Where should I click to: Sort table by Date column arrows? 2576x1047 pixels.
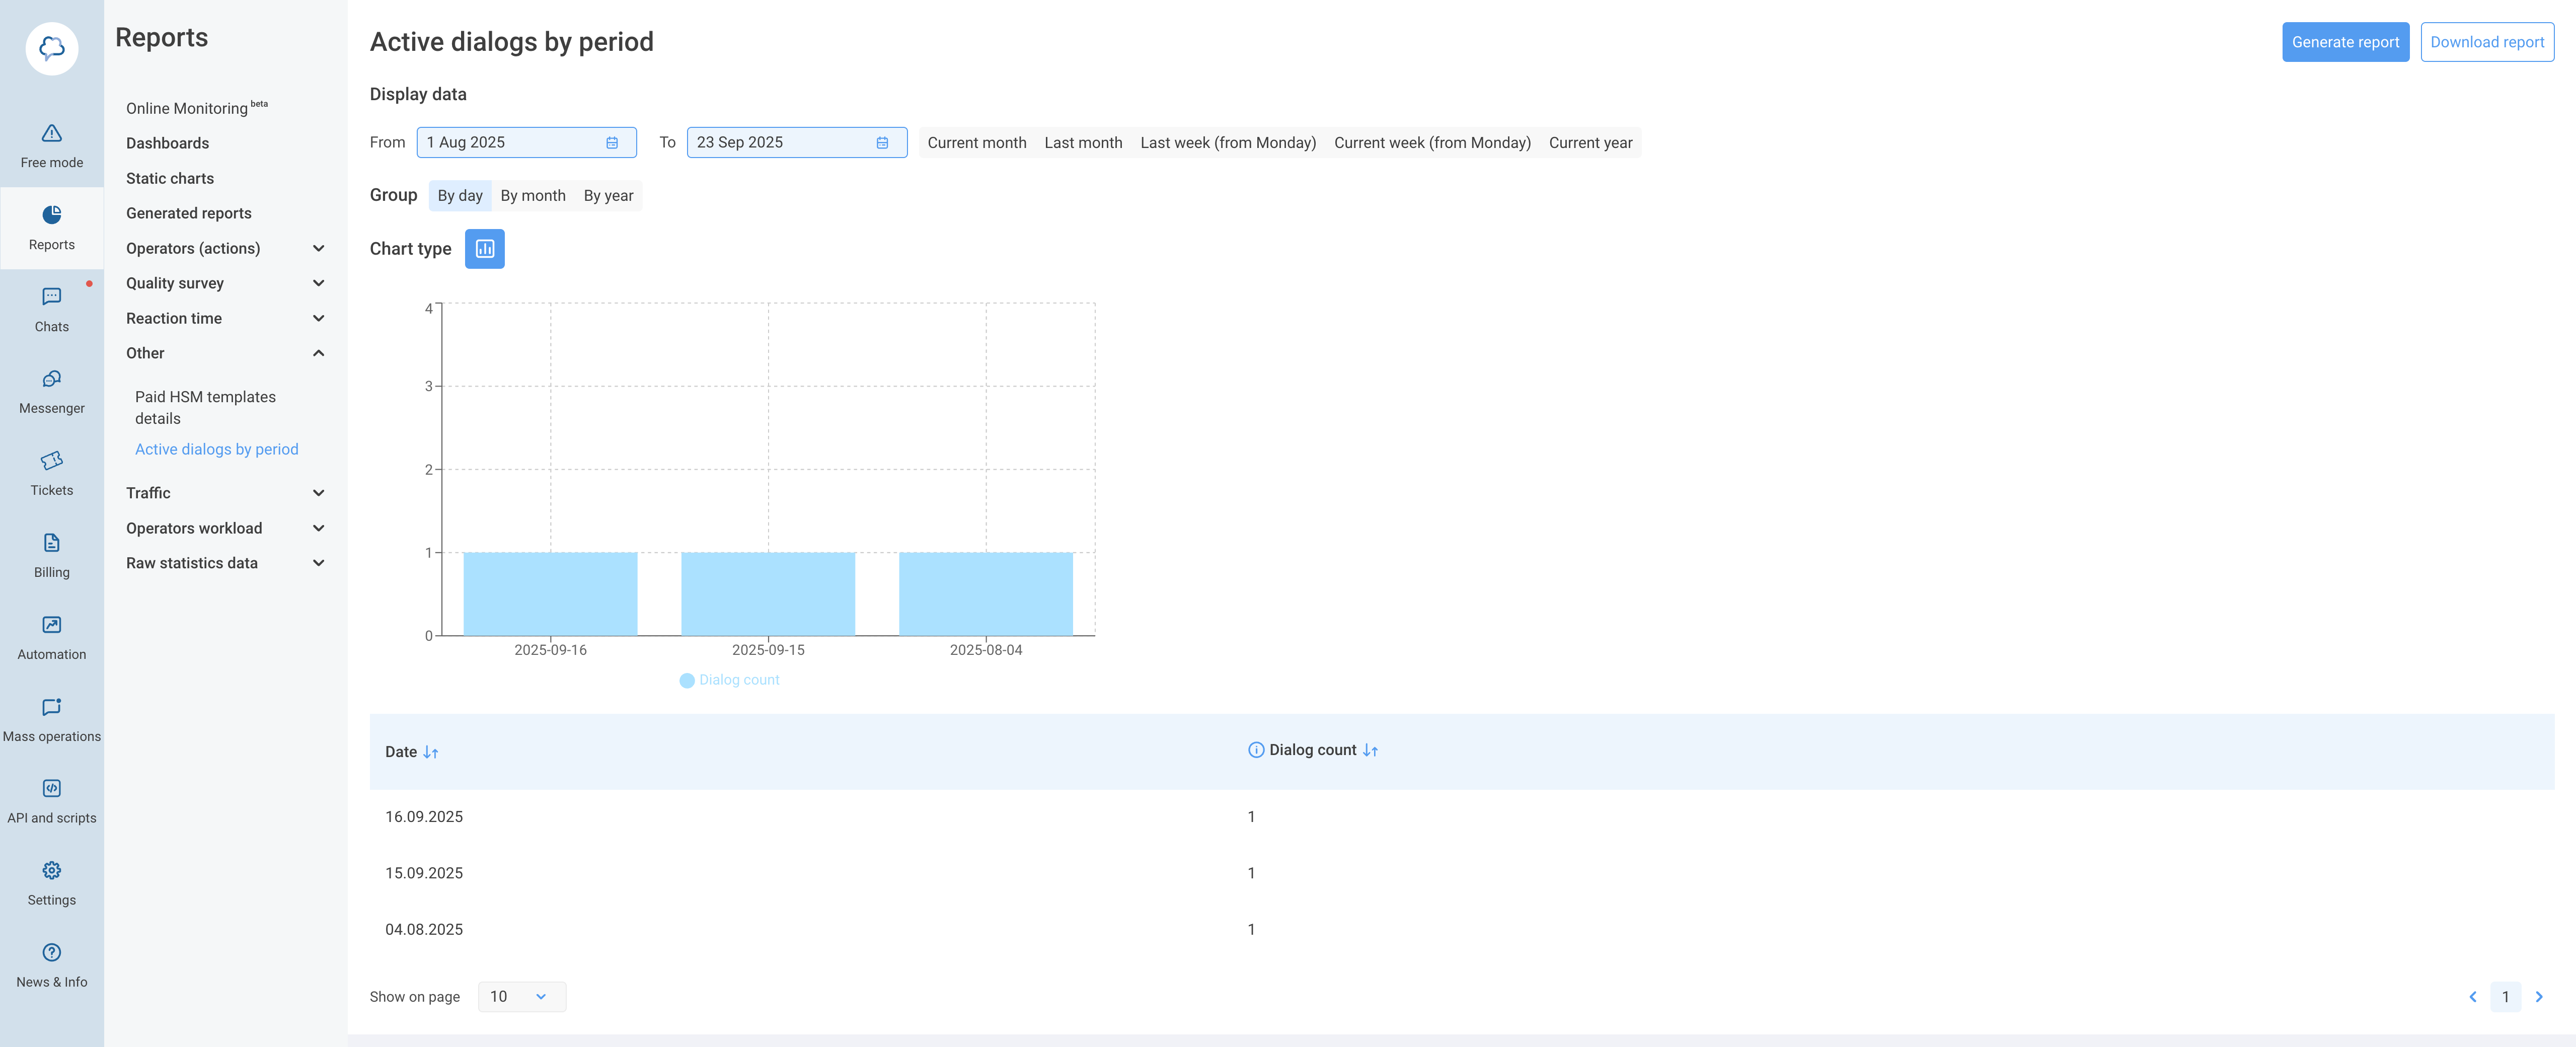pos(431,752)
